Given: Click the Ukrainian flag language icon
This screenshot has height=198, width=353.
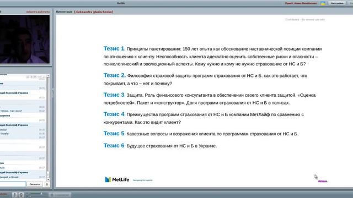Looking at the screenshot, I should click(323, 3).
